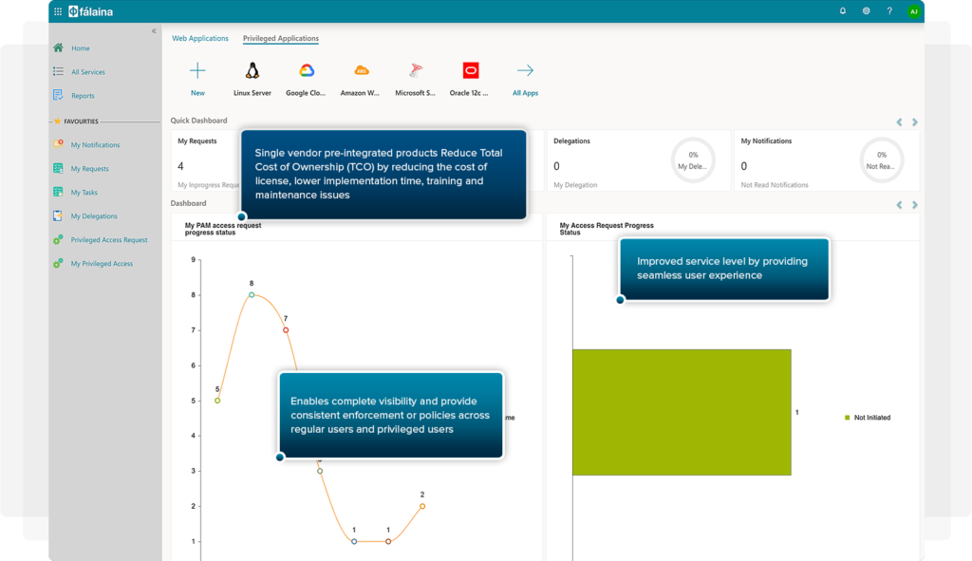This screenshot has height=561, width=972.
Task: Toggle the Not Initiated legend entry
Action: 868,418
